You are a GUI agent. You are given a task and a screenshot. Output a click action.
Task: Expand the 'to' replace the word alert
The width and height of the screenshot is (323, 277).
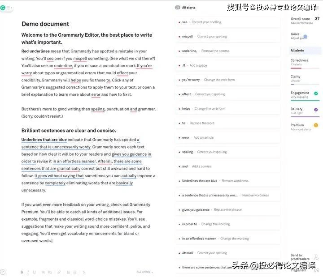point(228,123)
